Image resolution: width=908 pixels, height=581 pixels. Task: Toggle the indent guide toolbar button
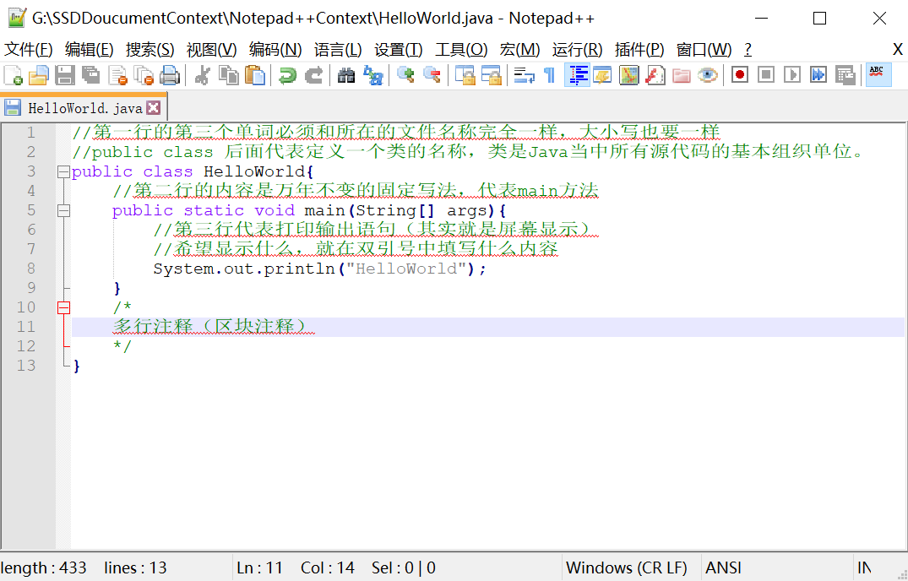(x=577, y=75)
